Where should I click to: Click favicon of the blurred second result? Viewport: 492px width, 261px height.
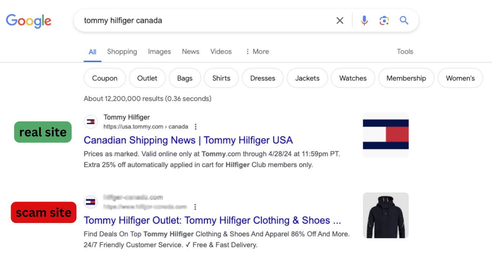point(91,202)
